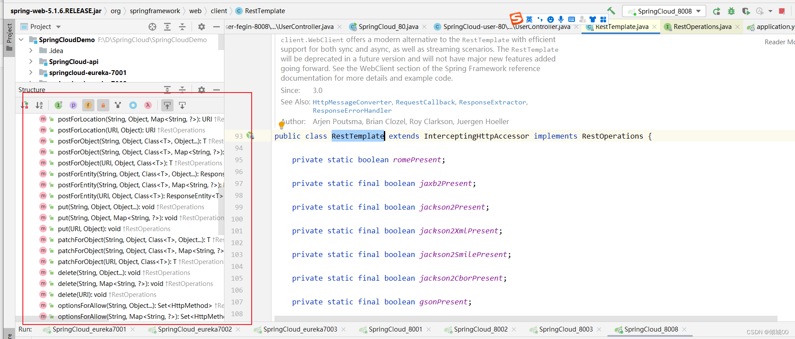The width and height of the screenshot is (795, 339).
Task: Open Structure panel settings gear
Action: point(202,89)
